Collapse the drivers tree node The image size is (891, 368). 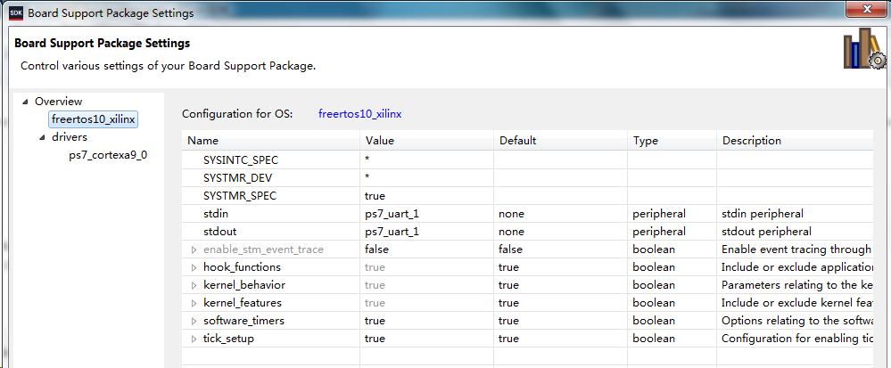(42, 137)
